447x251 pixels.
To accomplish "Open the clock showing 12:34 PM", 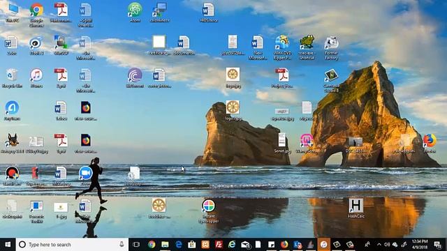I will point(420,244).
